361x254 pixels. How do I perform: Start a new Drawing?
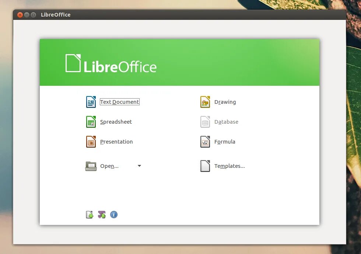[225, 102]
